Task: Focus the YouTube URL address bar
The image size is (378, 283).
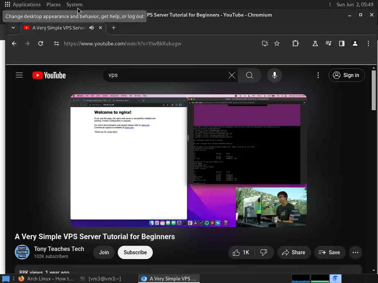Action: tap(123, 43)
